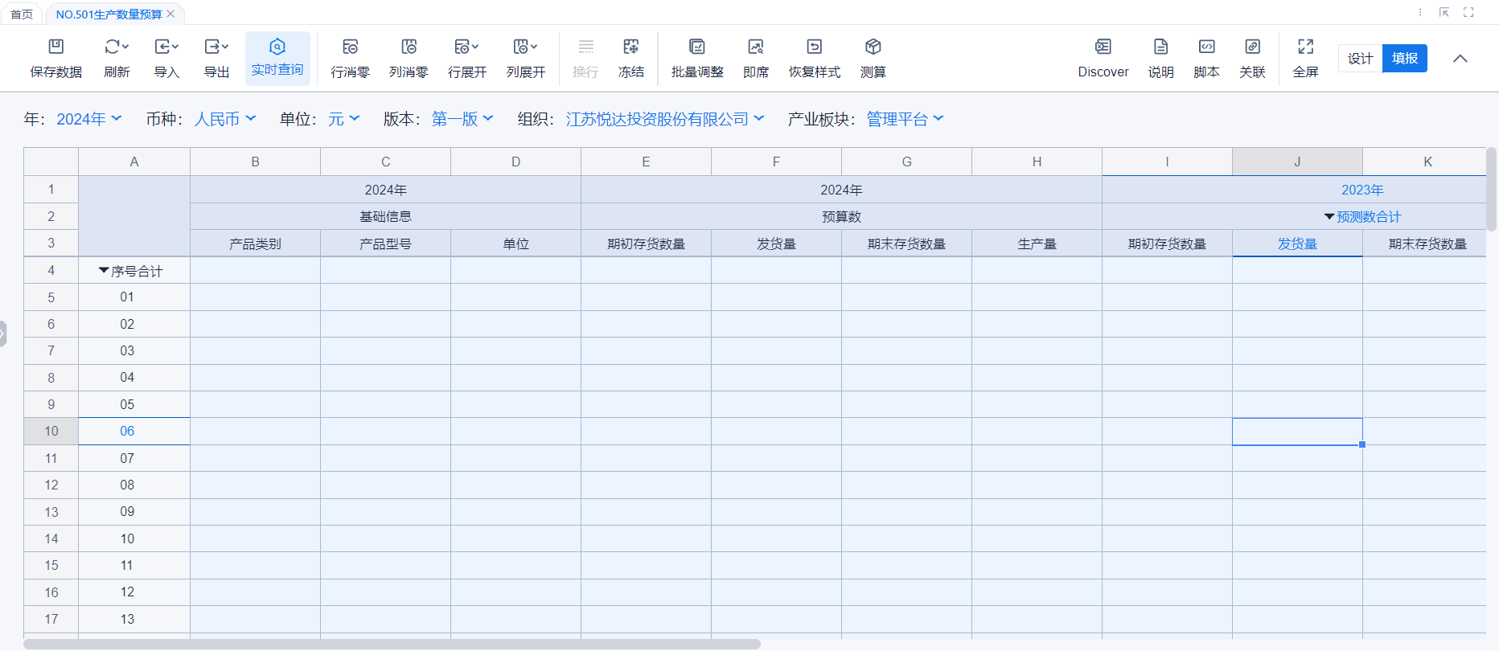
Task: Switch to the 首页 tab
Action: pyautogui.click(x=22, y=14)
